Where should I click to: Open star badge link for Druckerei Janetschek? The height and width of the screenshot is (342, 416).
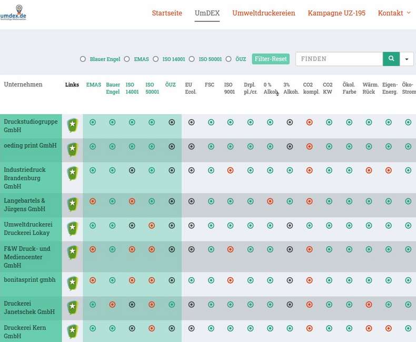[73, 307]
